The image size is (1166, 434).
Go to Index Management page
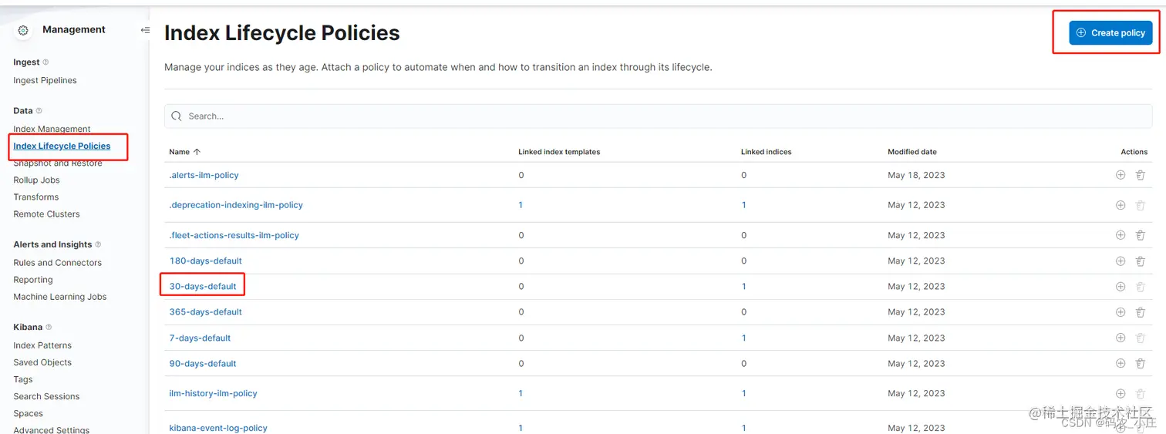52,129
